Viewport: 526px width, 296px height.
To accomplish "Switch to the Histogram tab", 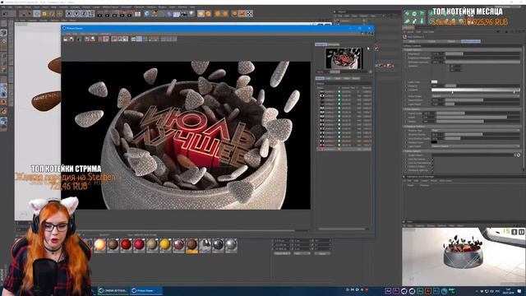I will [x=334, y=44].
